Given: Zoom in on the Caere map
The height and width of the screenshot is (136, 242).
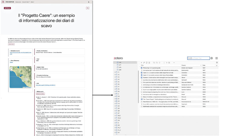Looking at the screenshot, I should (x=11, y=68).
